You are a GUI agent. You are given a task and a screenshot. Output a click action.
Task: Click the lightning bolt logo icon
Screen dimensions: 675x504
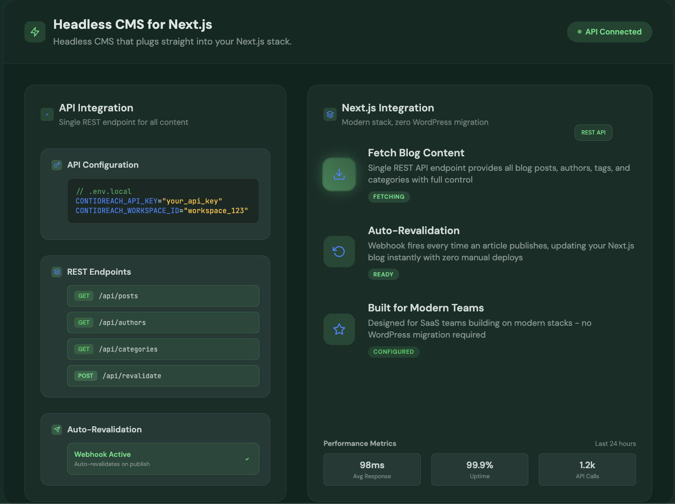[35, 32]
